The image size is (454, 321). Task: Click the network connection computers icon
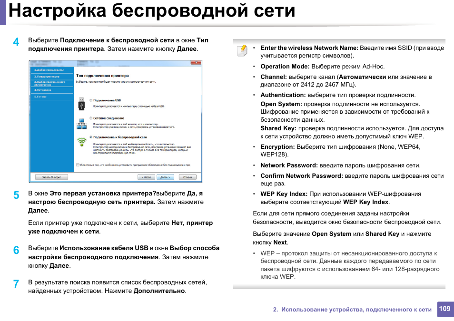(x=81, y=123)
